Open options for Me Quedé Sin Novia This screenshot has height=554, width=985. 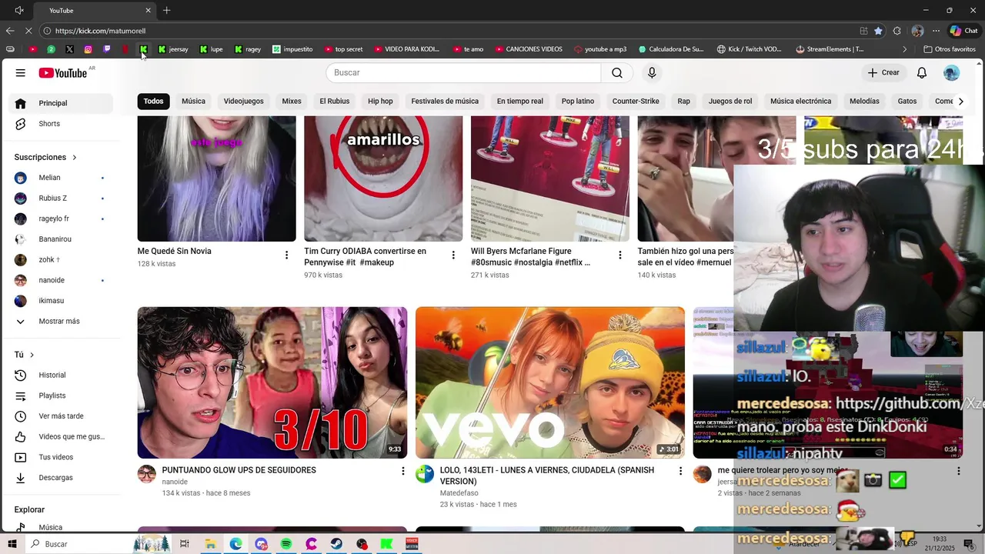(287, 255)
